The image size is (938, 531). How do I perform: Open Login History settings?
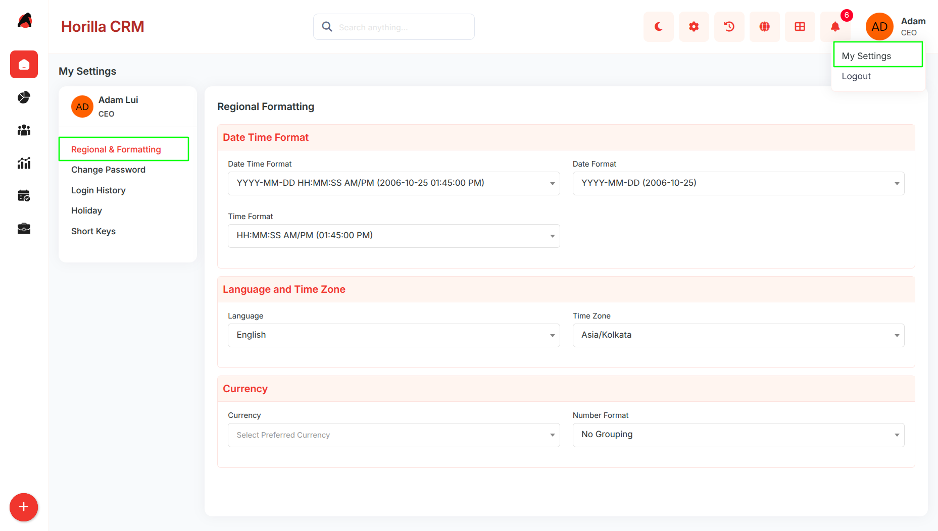point(98,190)
